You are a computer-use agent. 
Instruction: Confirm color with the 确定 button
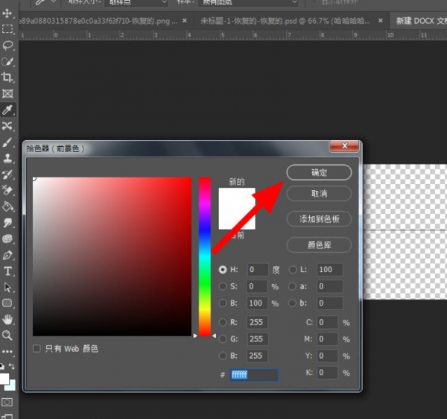pyautogui.click(x=319, y=172)
